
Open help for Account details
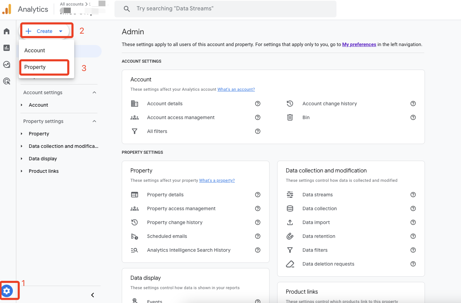pos(258,104)
